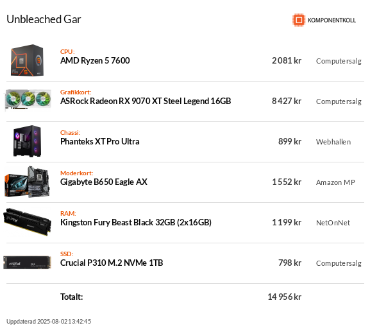This screenshot has width=370, height=330.
Task: Click Computersalg store next to the Ryzen CPU
Action: coord(339,61)
